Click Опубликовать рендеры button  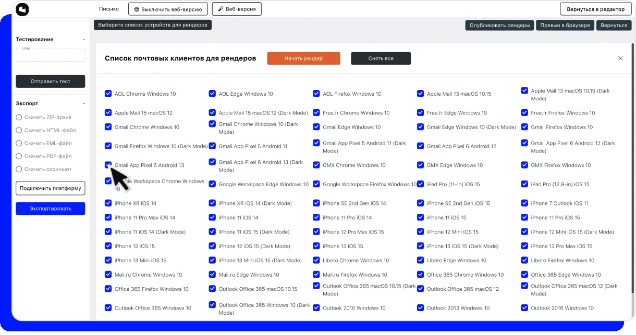[x=500, y=25]
